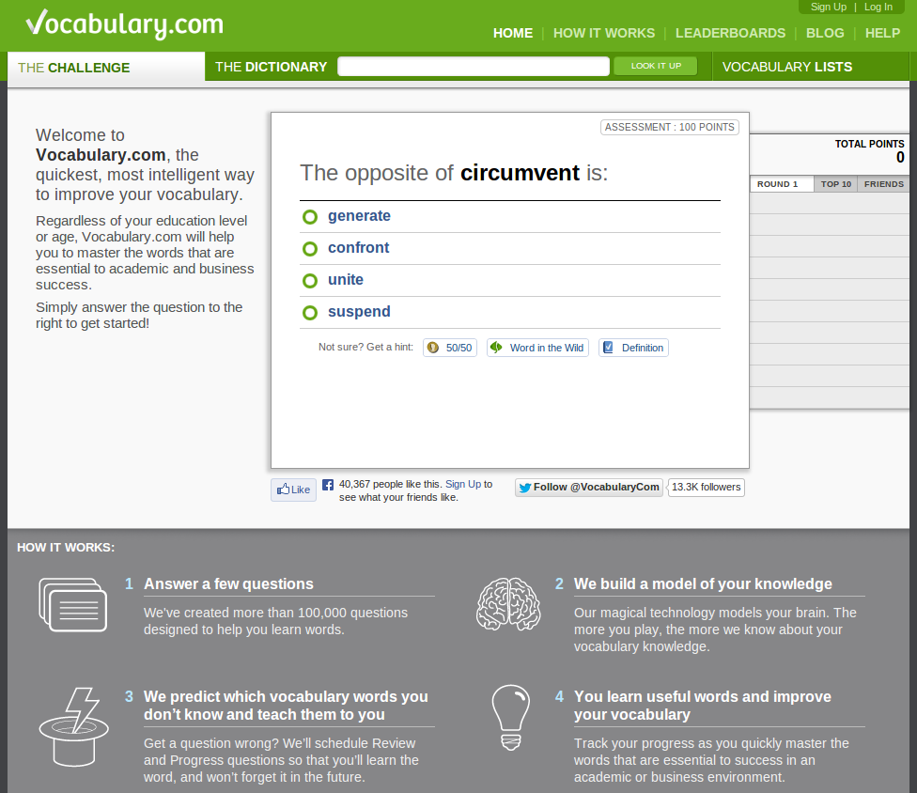
Task: Click Sign Up link beside Facebook likes
Action: point(463,484)
